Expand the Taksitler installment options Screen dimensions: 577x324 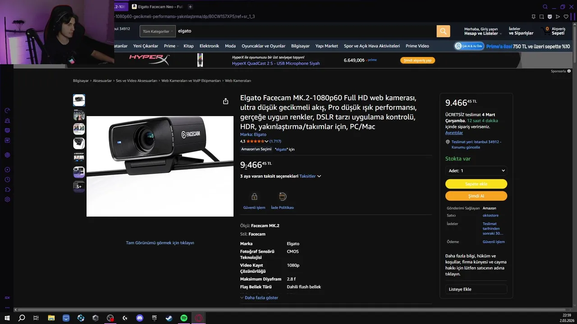[x=310, y=176]
